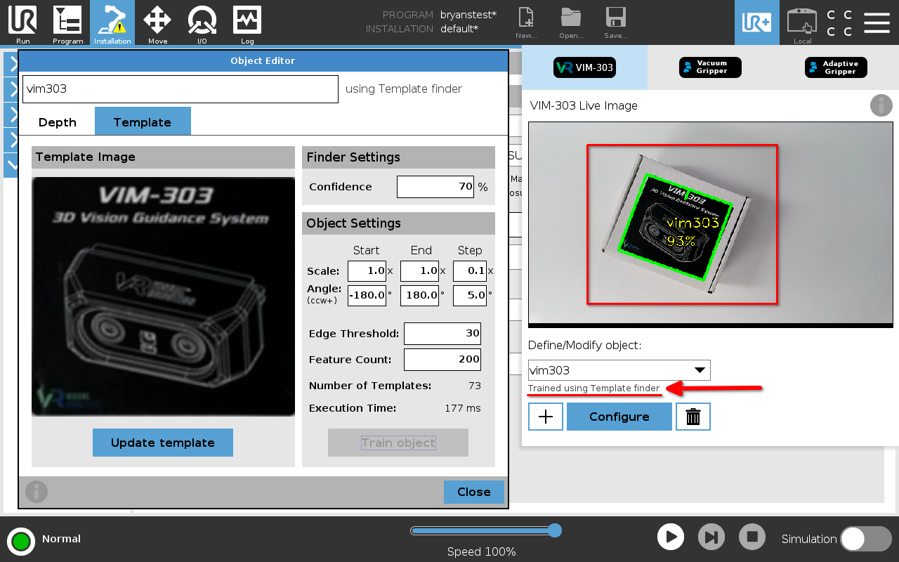The image size is (899, 562).
Task: Click the Configure button
Action: (x=619, y=417)
